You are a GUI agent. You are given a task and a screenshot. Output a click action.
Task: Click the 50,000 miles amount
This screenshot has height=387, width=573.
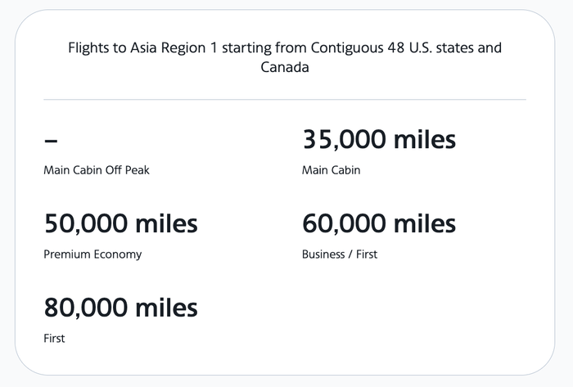(120, 223)
